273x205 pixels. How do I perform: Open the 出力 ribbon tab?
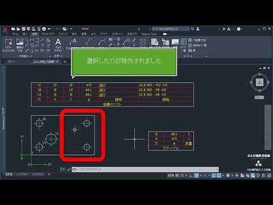pyautogui.click(x=93, y=34)
